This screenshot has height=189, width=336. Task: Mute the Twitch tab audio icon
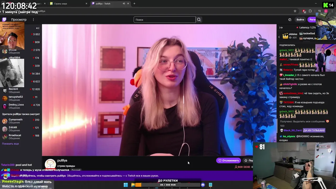pyautogui.click(x=124, y=4)
